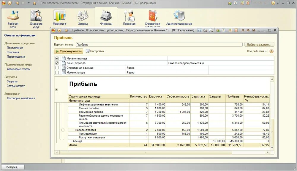The width and height of the screenshot is (297, 171).
Task: Open the Запасы section
Action: coord(83,18)
